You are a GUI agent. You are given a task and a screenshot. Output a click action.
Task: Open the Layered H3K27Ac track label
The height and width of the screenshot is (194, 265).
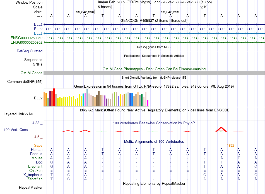(x=18, y=114)
